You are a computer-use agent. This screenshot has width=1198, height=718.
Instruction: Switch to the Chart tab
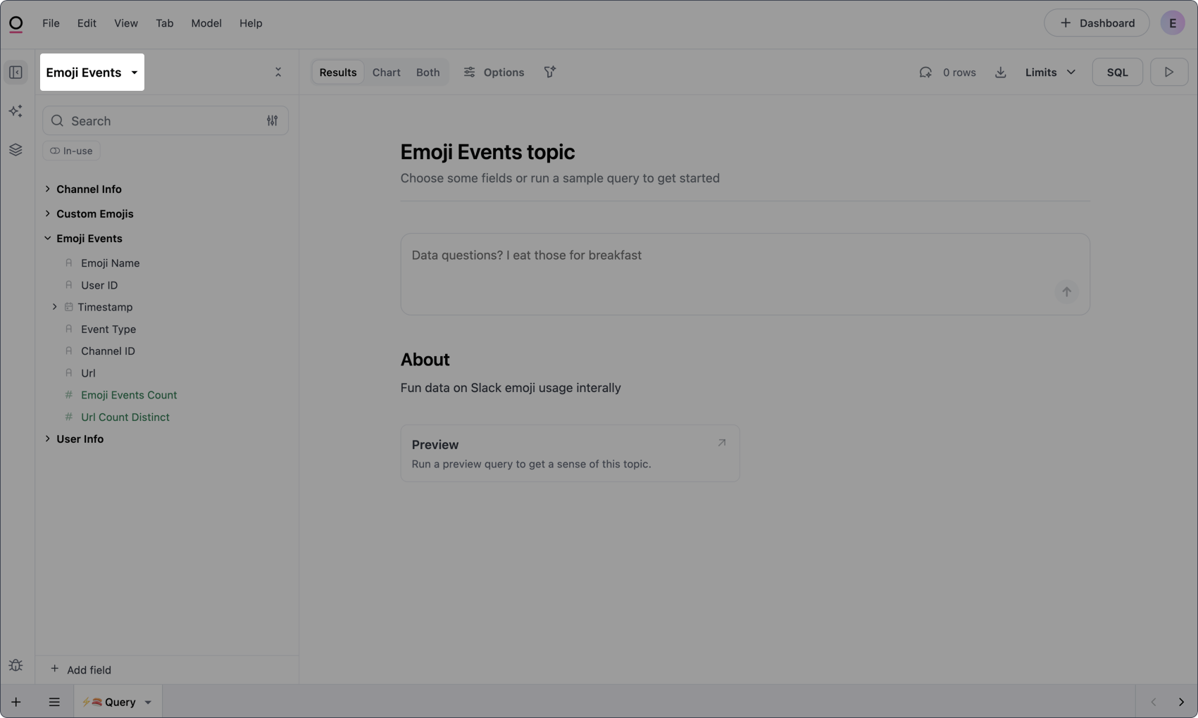click(386, 72)
